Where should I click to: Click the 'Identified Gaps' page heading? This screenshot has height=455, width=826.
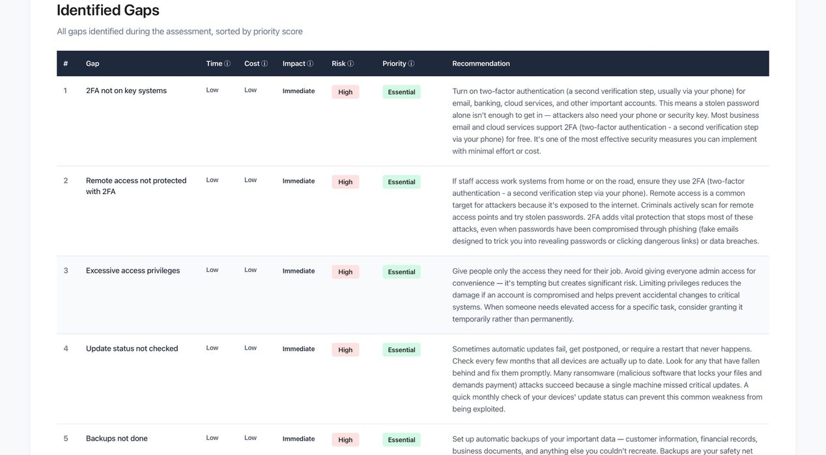pos(107,8)
